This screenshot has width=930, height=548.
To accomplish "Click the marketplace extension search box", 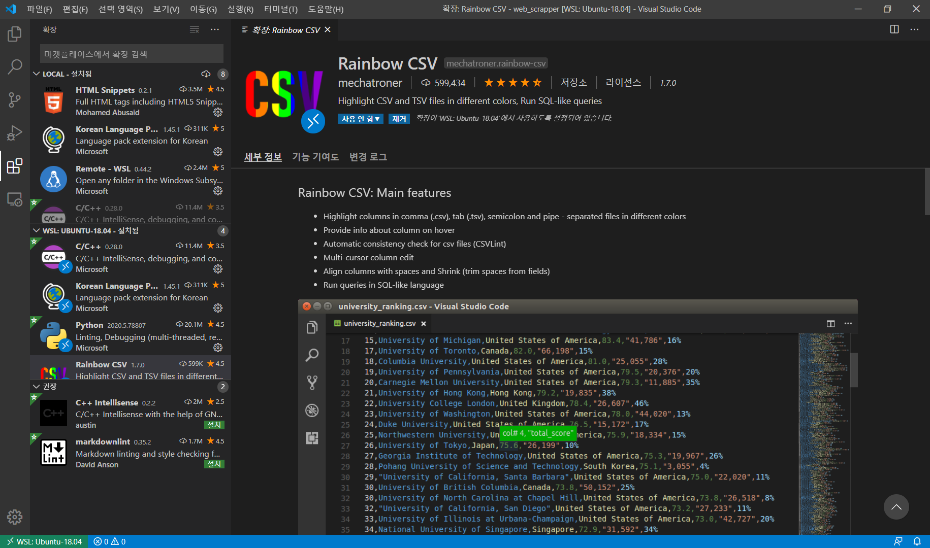I will coord(132,54).
